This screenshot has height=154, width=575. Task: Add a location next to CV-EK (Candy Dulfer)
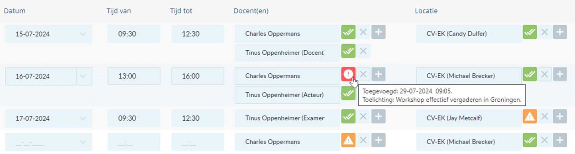(560, 32)
